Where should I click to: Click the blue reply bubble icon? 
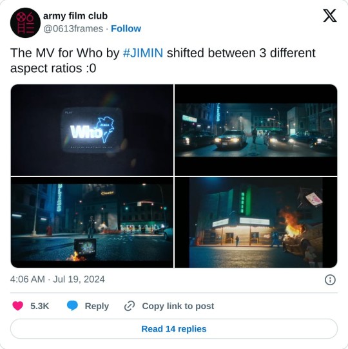pos(72,306)
